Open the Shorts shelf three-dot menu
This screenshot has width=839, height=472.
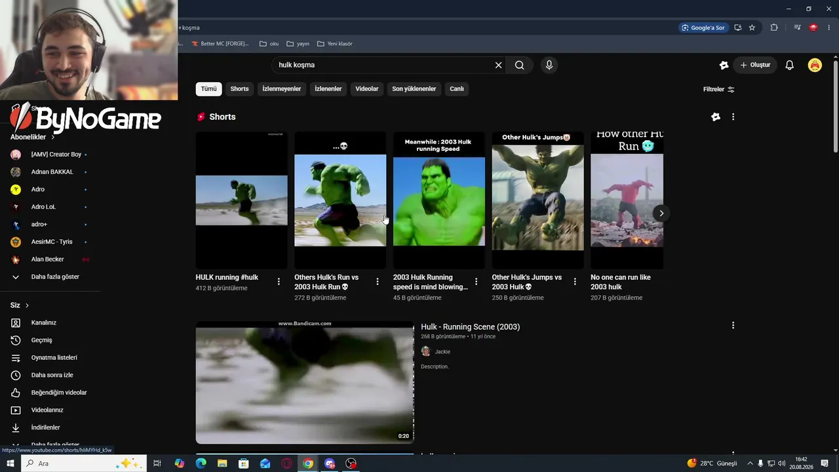pos(733,117)
